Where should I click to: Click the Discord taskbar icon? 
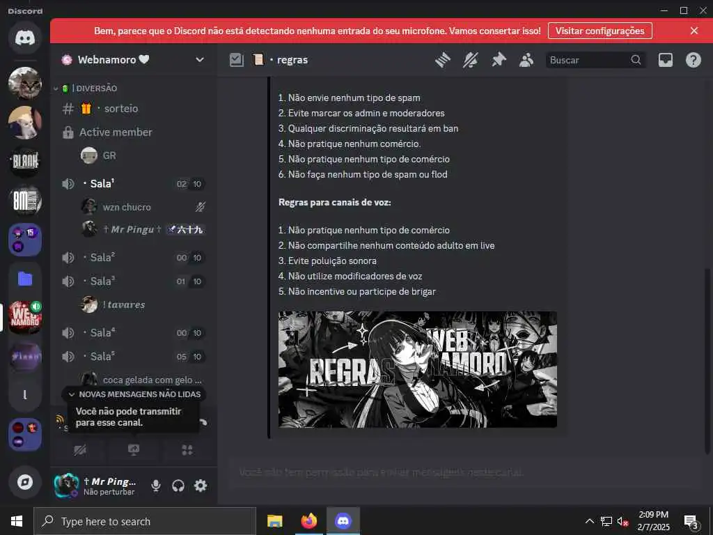(343, 521)
